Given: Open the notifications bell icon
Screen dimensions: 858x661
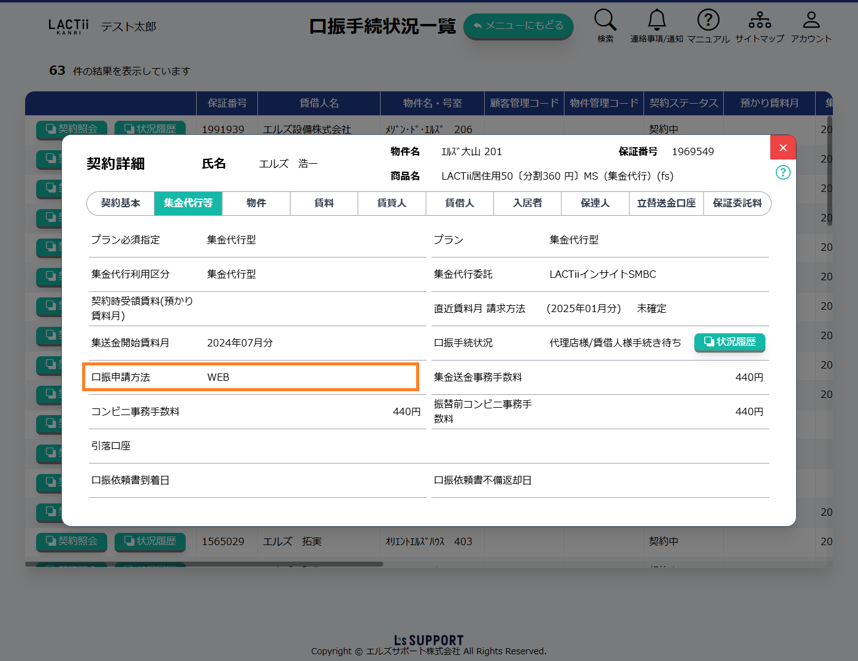Looking at the screenshot, I should tap(656, 20).
